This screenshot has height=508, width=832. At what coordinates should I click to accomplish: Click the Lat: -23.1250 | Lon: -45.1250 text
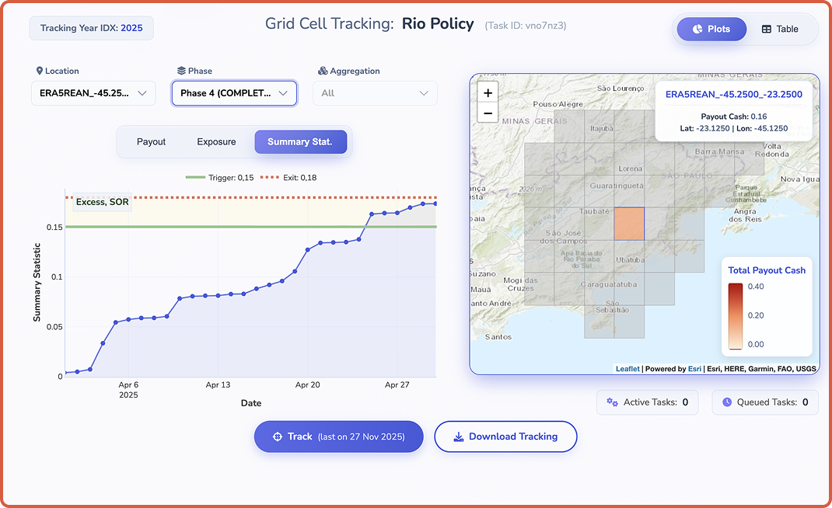734,128
